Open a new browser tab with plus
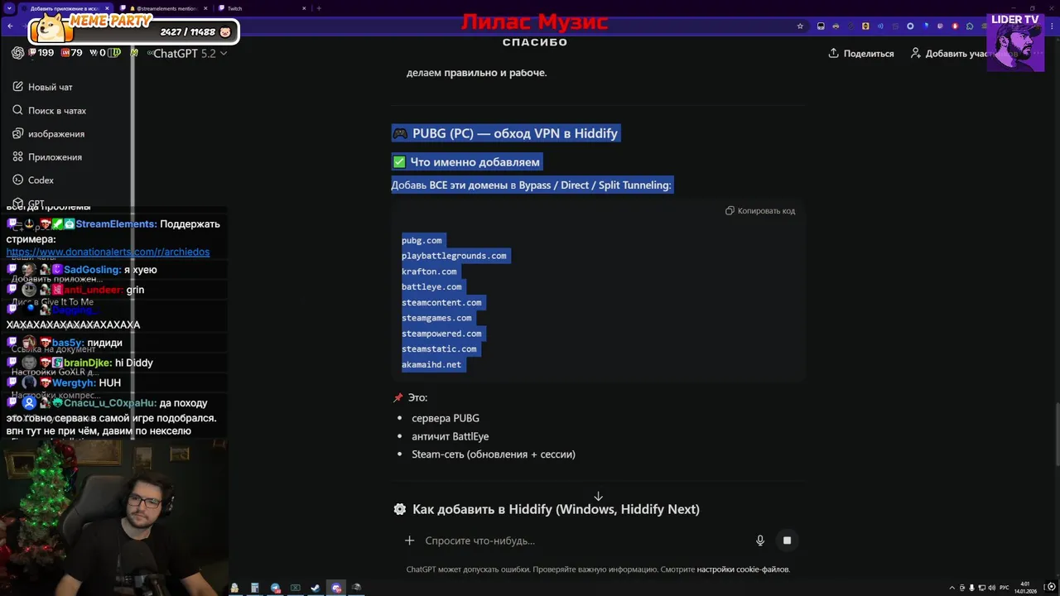1060x596 pixels. (319, 8)
